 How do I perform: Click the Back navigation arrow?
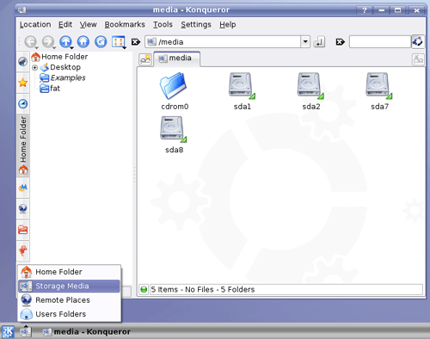pyautogui.click(x=31, y=42)
